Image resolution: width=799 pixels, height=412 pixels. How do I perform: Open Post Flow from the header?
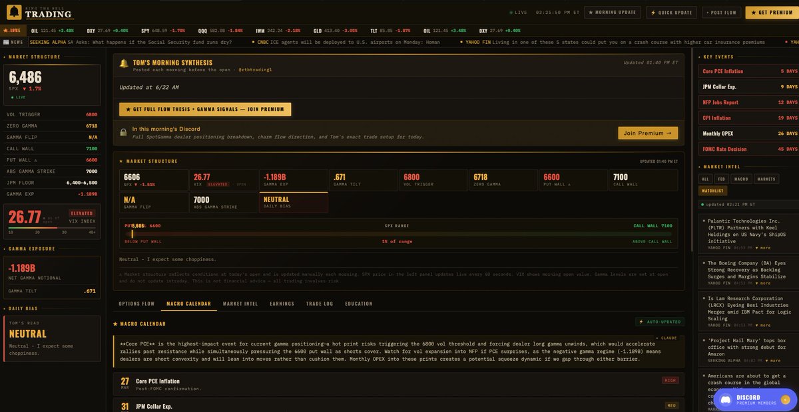[x=721, y=12]
